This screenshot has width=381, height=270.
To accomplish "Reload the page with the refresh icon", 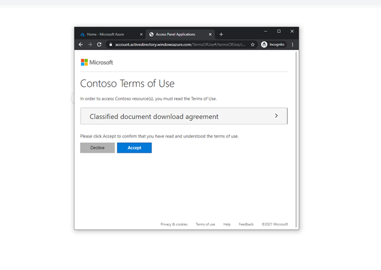I will pos(99,45).
